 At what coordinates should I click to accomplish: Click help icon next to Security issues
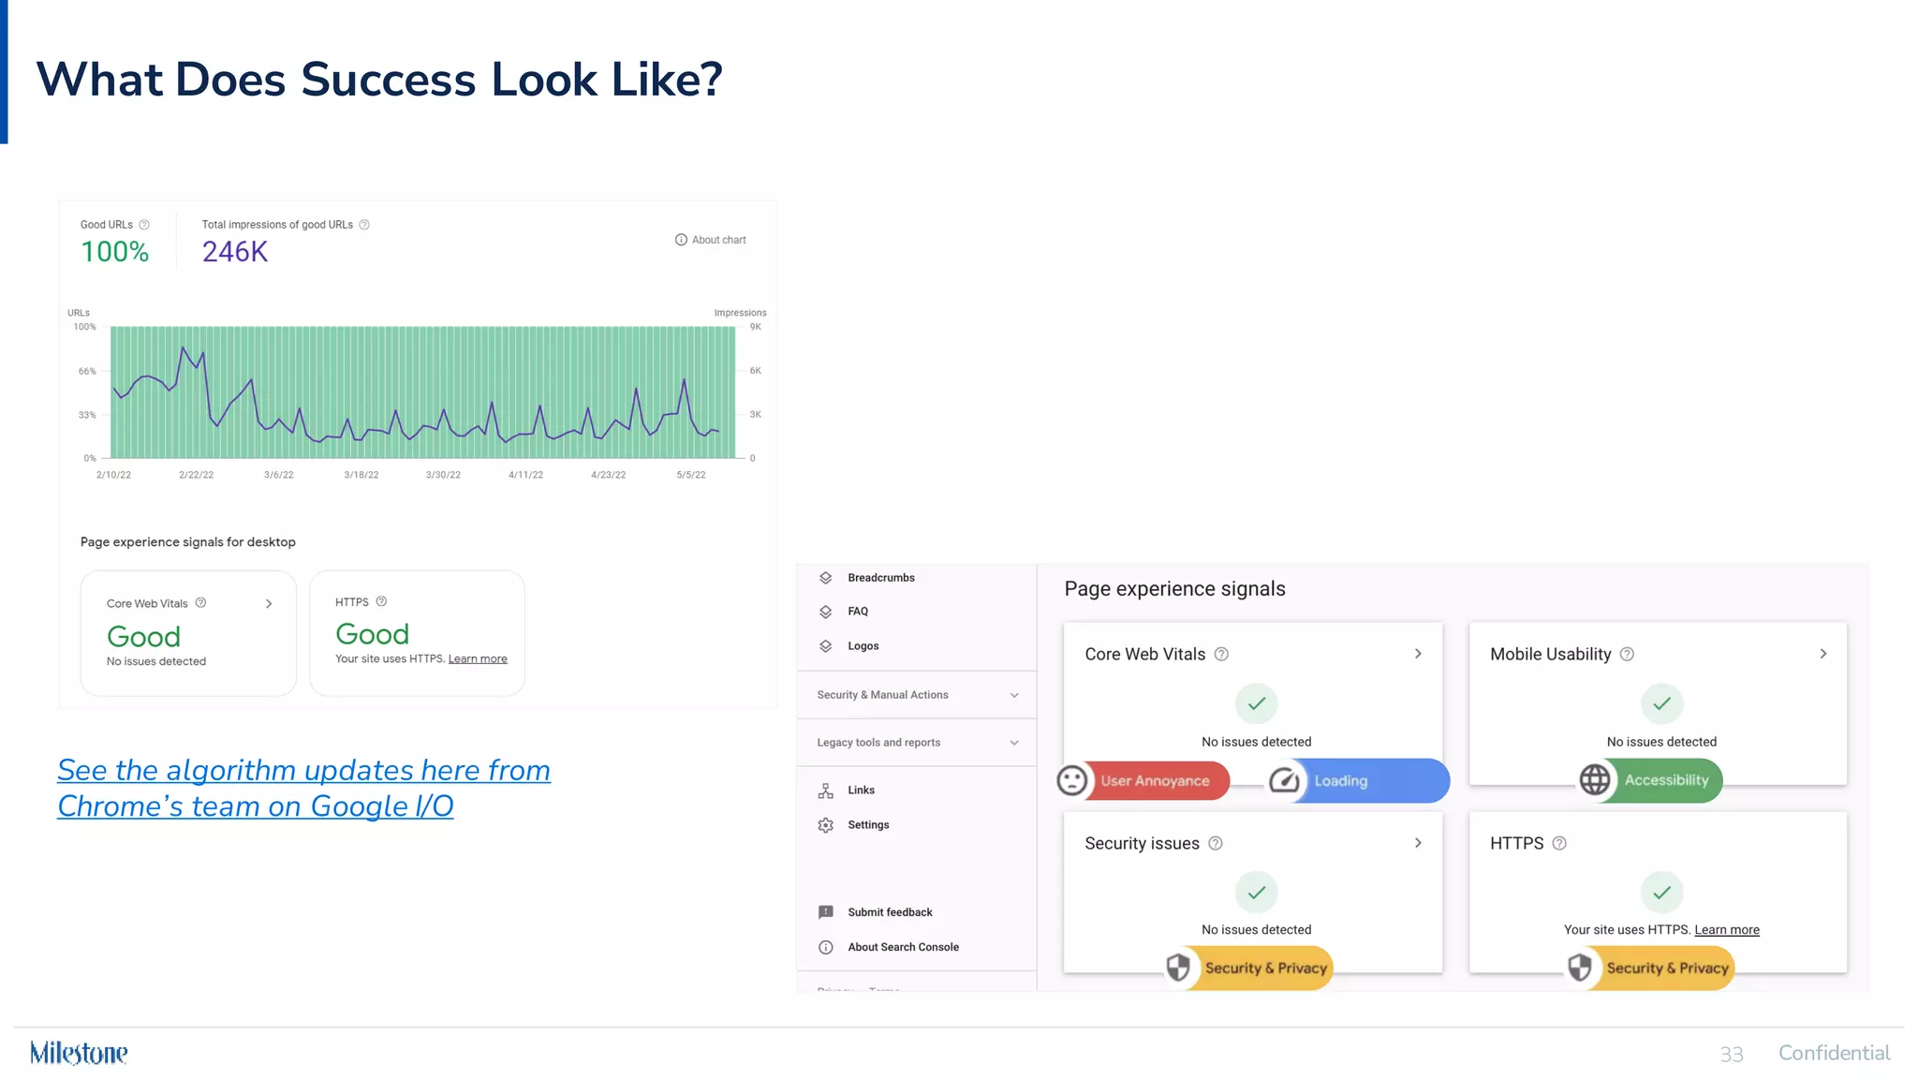1215,843
